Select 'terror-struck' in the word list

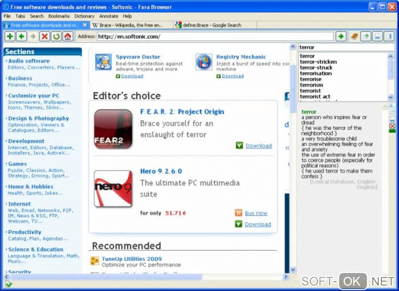[x=316, y=68]
